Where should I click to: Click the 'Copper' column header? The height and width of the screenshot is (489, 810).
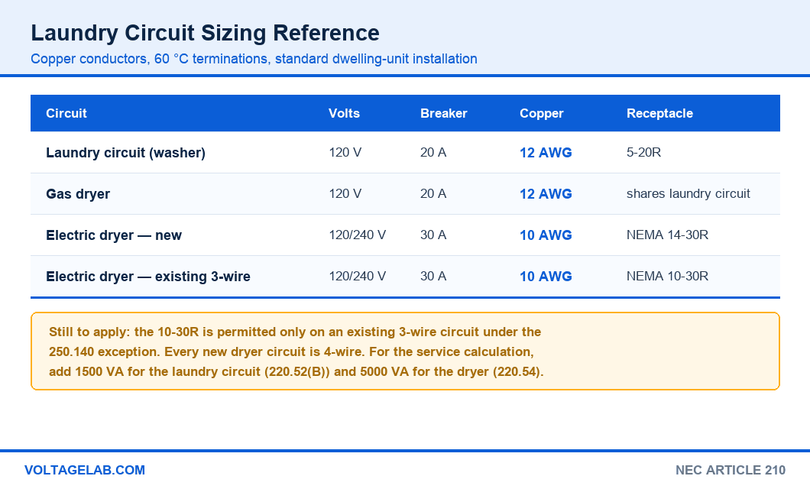[x=541, y=114]
